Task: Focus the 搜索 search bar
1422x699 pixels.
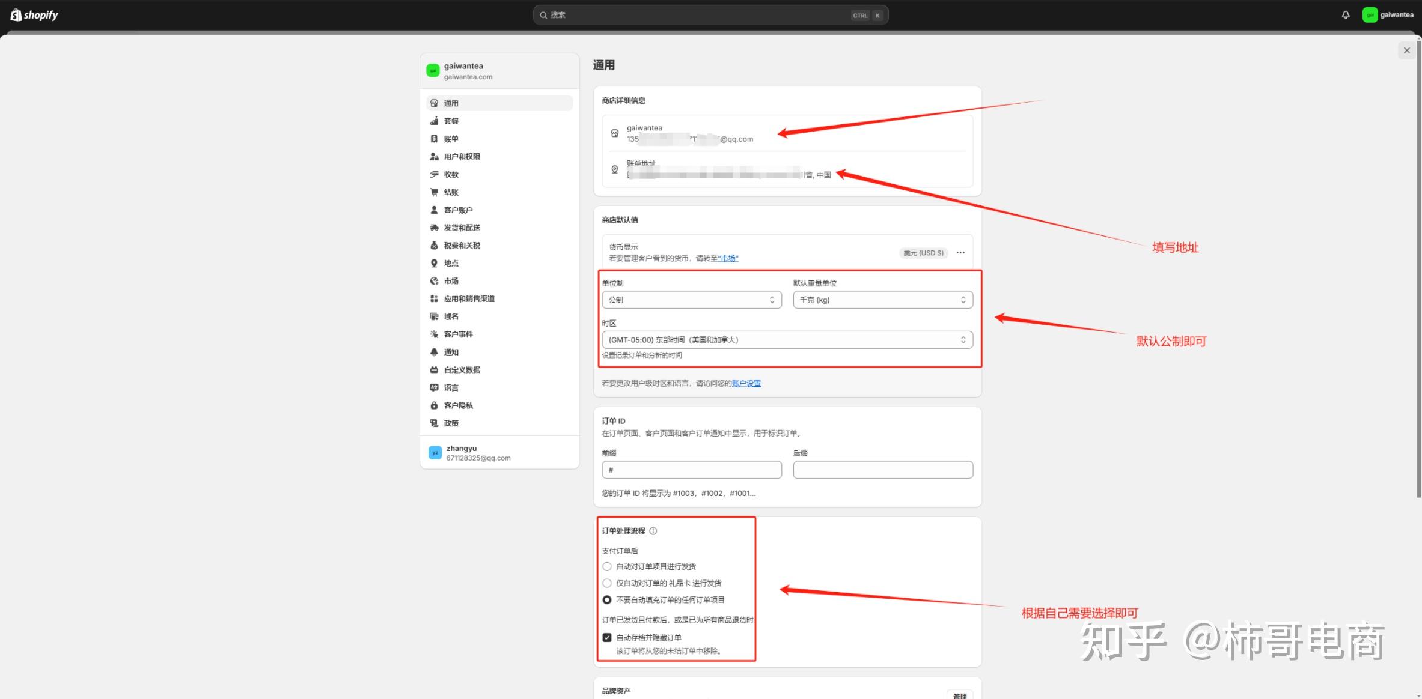Action: tap(710, 15)
